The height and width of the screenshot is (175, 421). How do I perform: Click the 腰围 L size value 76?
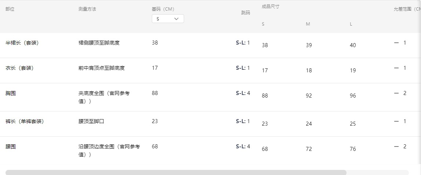point(353,149)
